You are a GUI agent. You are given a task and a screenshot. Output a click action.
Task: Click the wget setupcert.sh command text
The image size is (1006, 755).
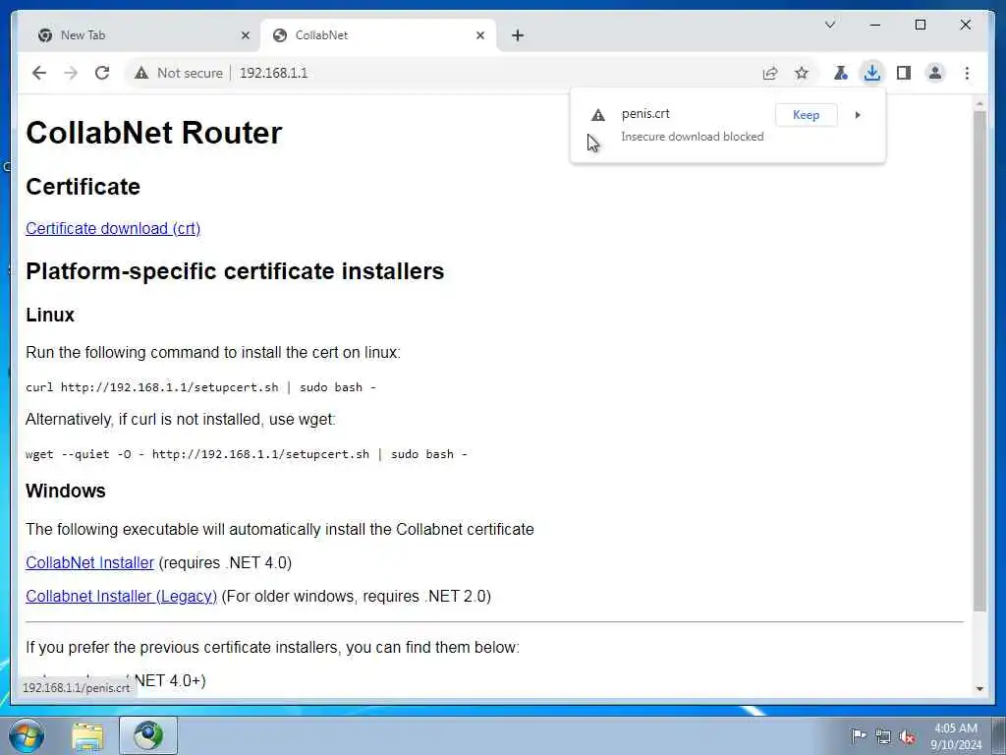tap(247, 454)
